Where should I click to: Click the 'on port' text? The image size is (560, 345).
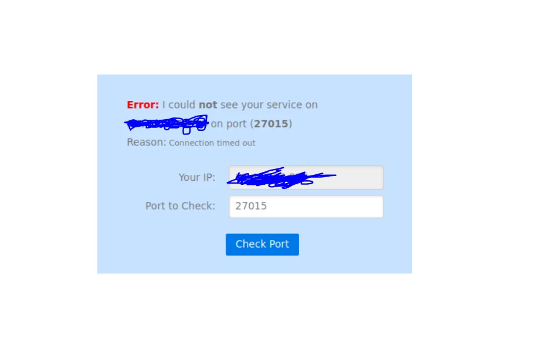(229, 124)
